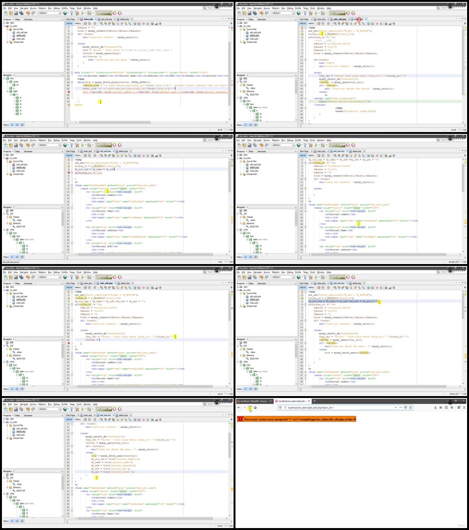
Task: Open Firefox hamburger application menu
Action: tap(464, 407)
